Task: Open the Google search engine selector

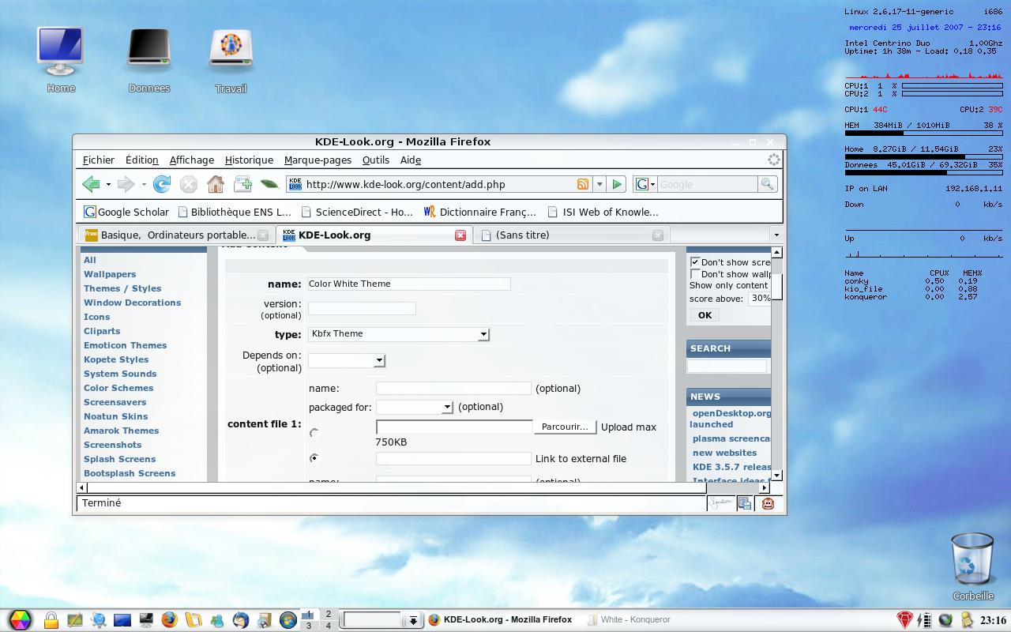Action: [645, 184]
